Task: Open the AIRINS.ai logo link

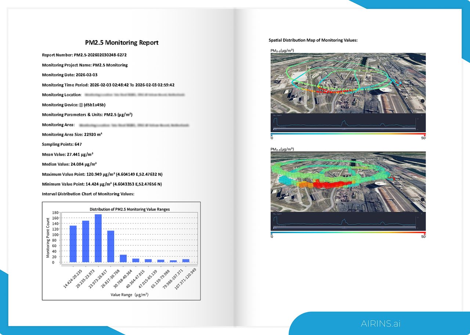Action: click(380, 324)
